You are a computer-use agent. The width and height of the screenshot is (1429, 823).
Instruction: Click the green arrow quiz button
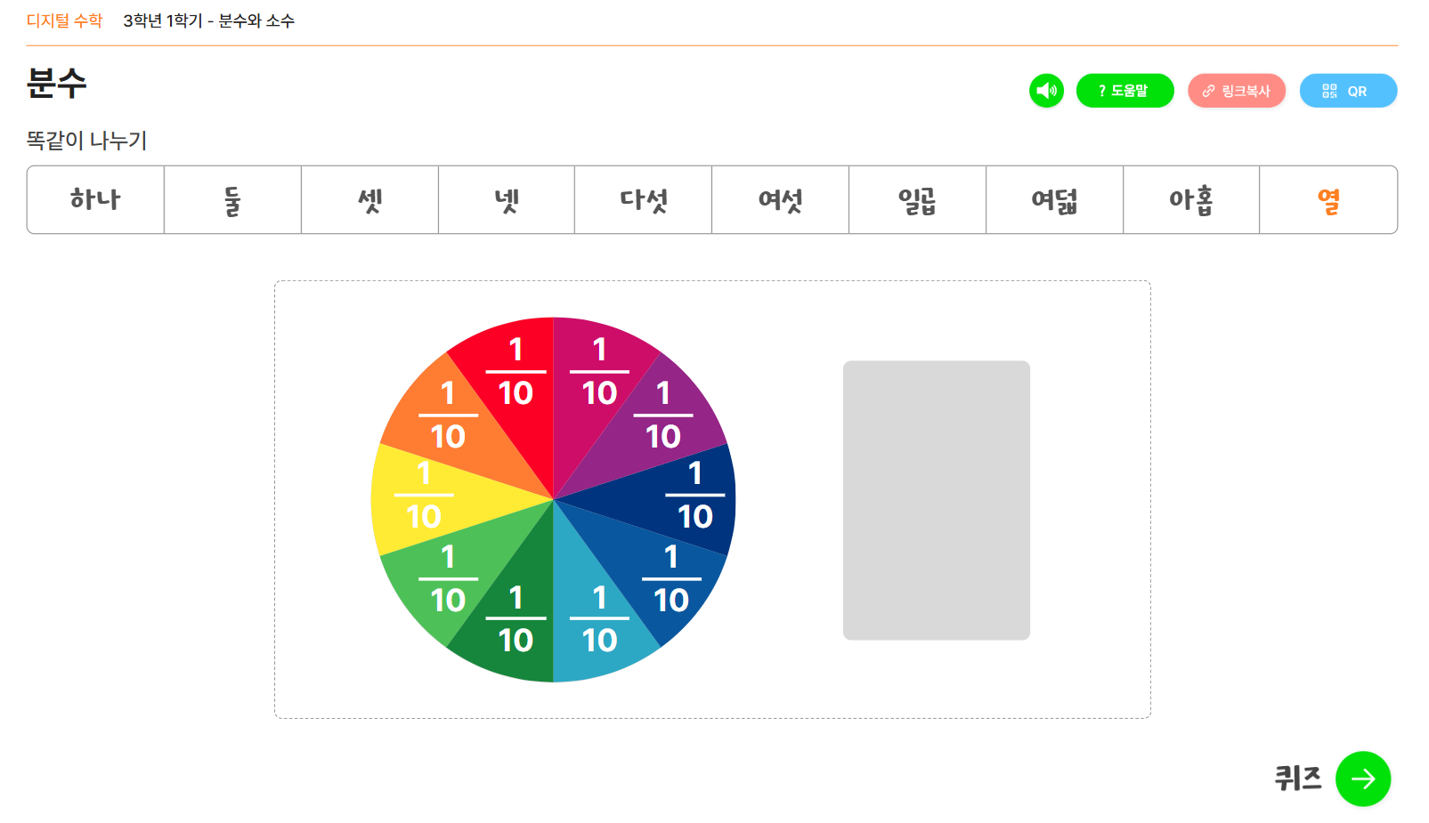click(1362, 779)
